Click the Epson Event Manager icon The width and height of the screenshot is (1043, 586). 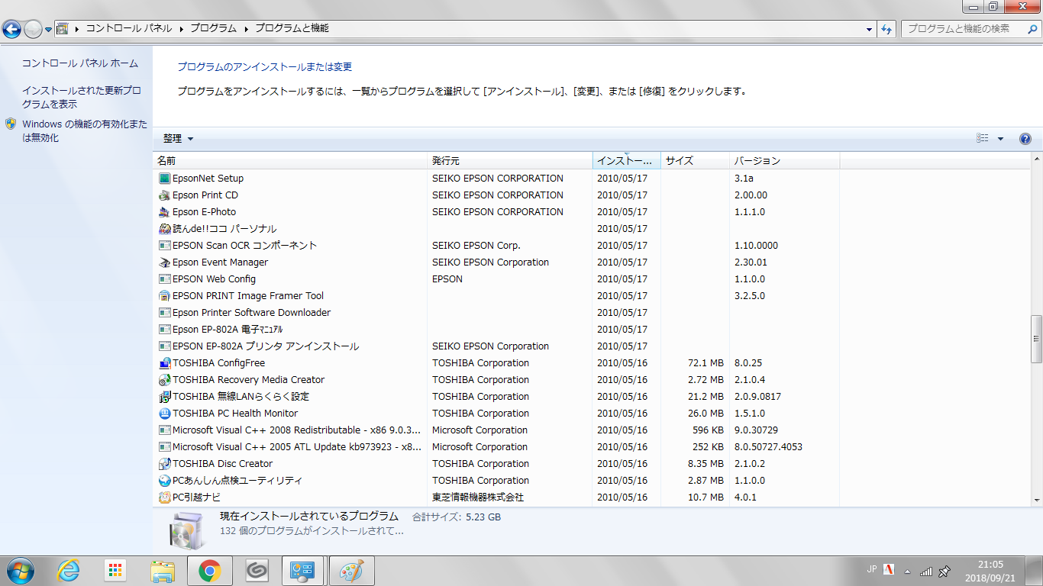pos(164,262)
